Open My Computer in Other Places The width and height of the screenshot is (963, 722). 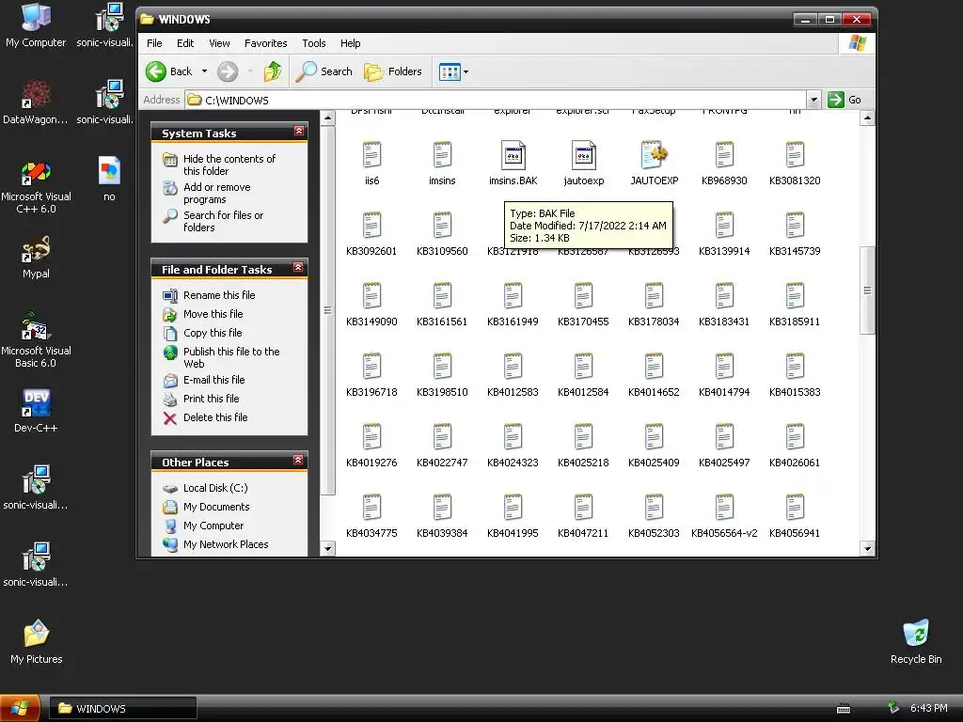point(213,526)
